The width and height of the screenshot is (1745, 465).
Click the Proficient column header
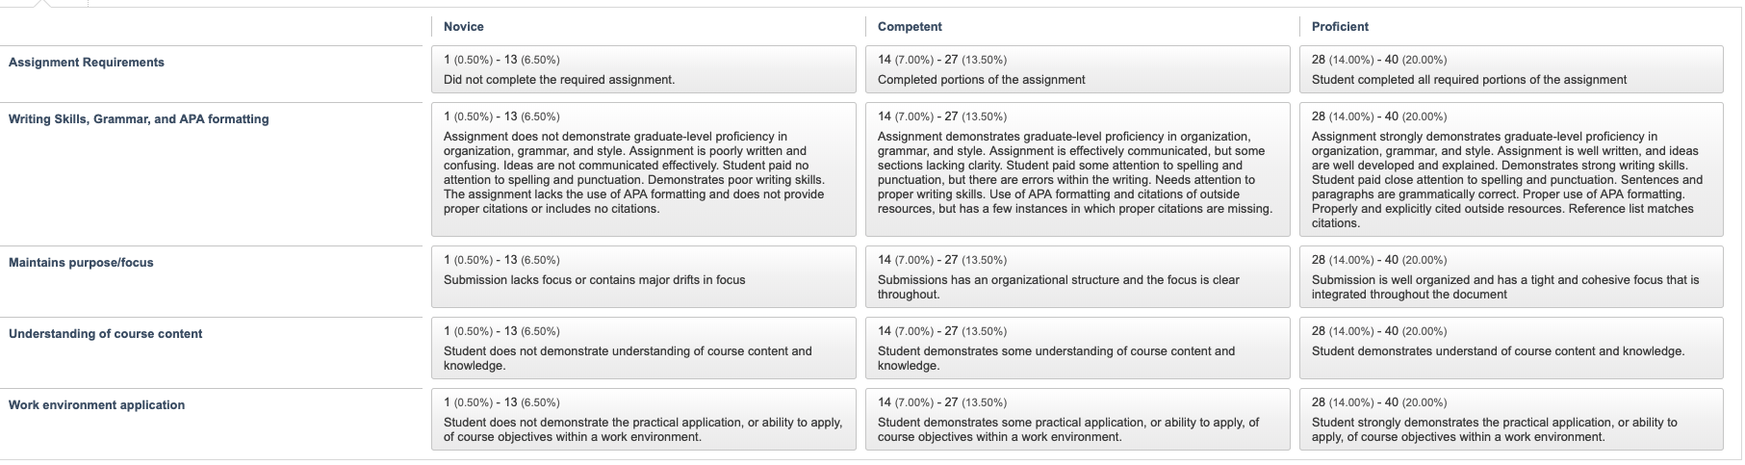1340,27
